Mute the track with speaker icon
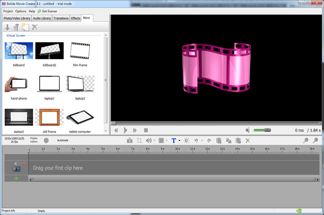This screenshot has width=324, height=215. pyautogui.click(x=16, y=163)
